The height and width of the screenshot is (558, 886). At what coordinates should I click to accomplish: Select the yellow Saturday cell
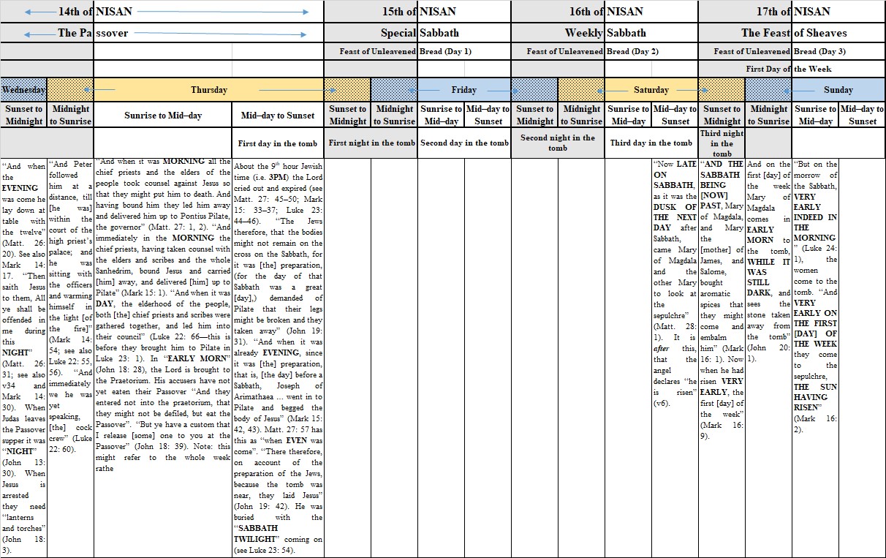tap(651, 90)
